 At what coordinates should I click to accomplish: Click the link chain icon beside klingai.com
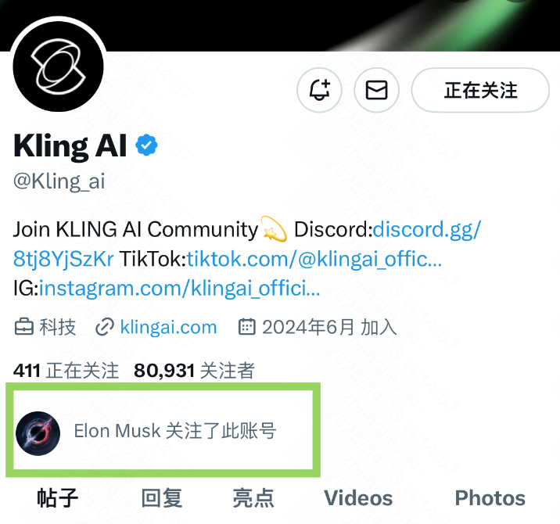tap(105, 327)
